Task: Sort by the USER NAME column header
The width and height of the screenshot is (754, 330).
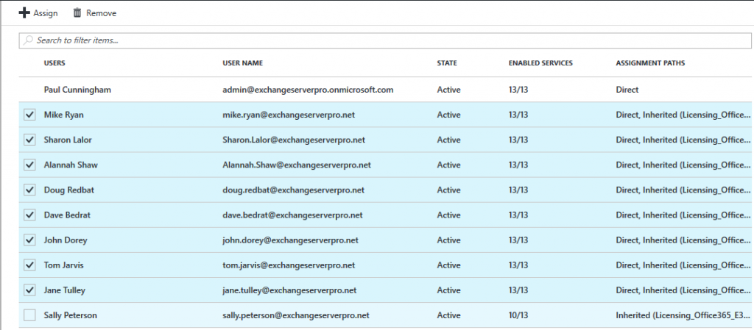Action: [x=243, y=62]
